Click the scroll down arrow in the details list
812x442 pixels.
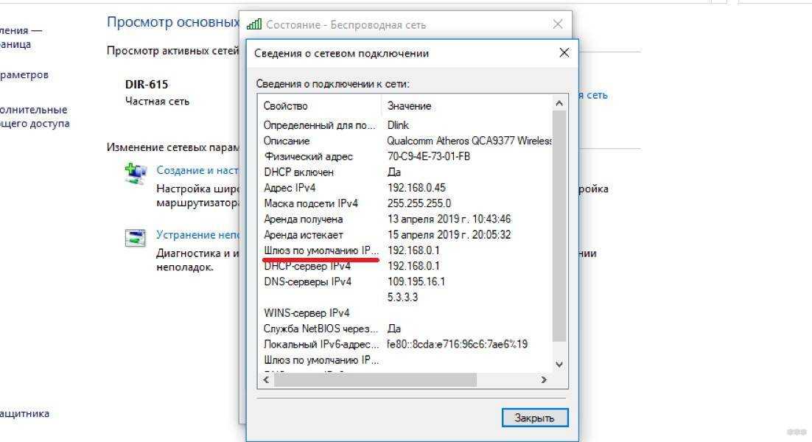559,364
